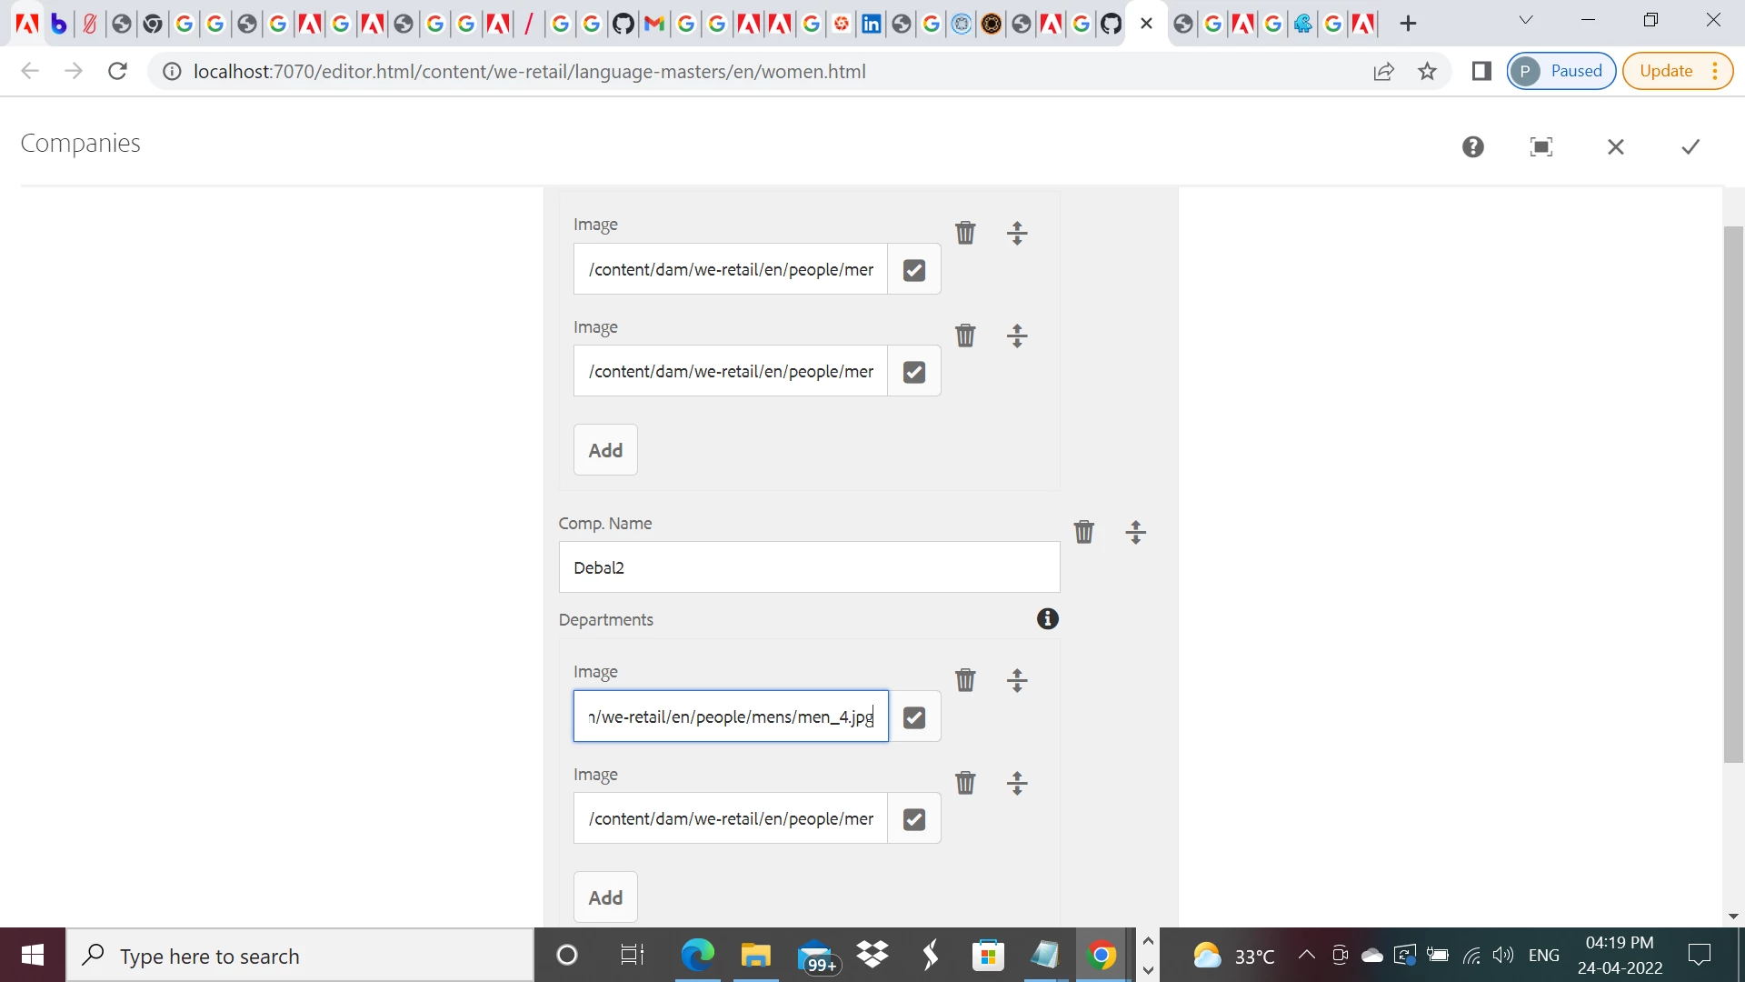Open the Departments info tooltip icon
The height and width of the screenshot is (982, 1745).
[x=1047, y=619]
